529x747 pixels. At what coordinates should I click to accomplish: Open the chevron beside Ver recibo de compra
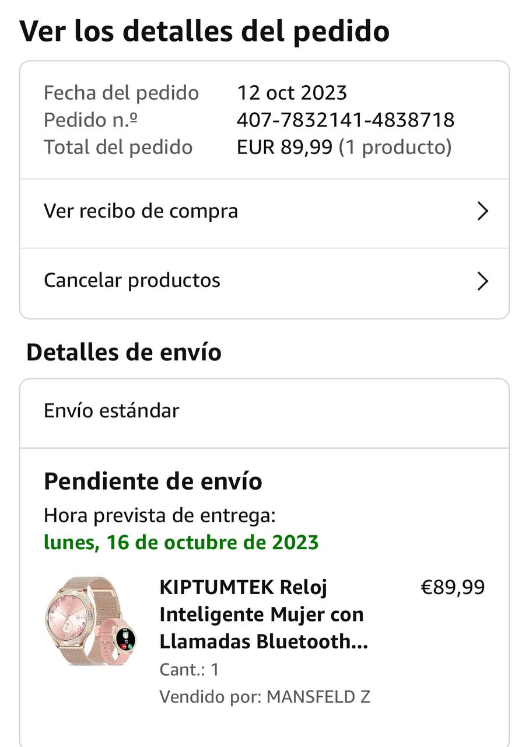click(482, 211)
